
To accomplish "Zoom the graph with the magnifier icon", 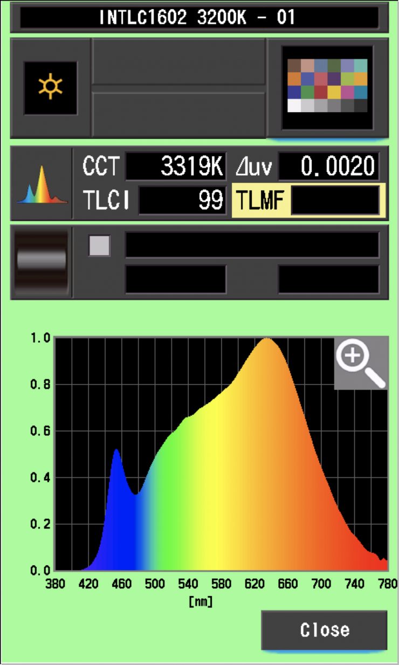I will [360, 362].
